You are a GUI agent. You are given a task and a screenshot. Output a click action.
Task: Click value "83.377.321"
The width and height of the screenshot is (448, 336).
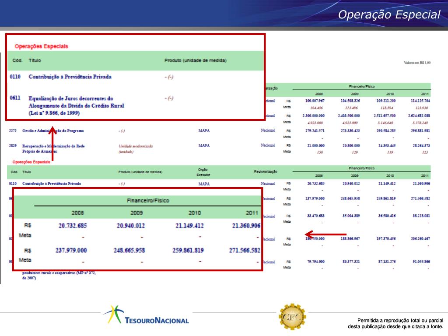(x=351, y=262)
